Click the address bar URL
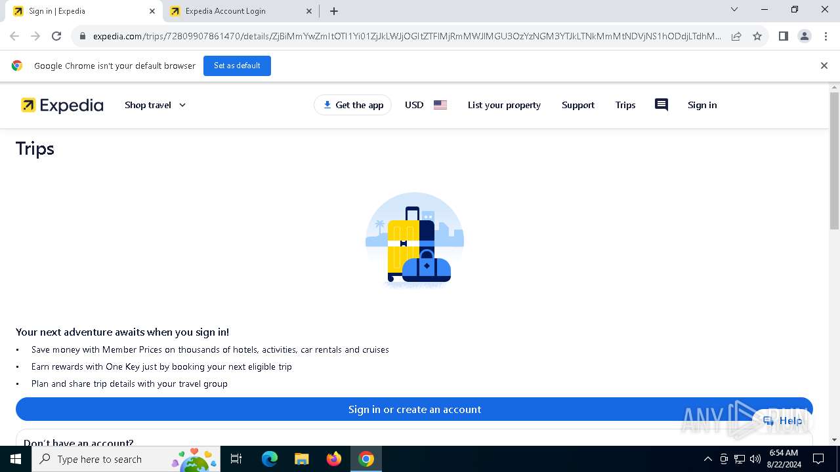This screenshot has height=472, width=840. [407, 37]
